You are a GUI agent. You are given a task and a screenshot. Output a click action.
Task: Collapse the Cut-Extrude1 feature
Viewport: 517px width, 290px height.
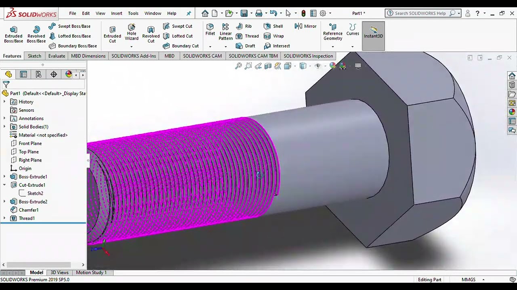point(4,185)
